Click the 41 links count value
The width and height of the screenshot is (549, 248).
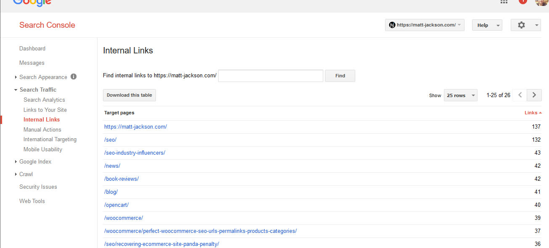point(538,192)
